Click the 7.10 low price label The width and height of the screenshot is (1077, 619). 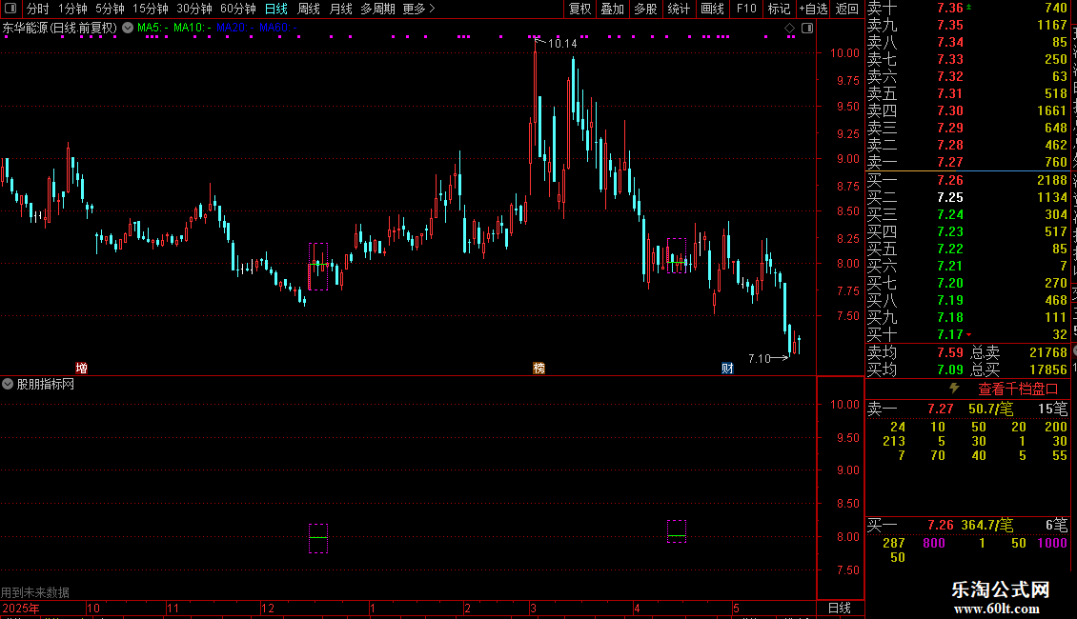(x=759, y=358)
